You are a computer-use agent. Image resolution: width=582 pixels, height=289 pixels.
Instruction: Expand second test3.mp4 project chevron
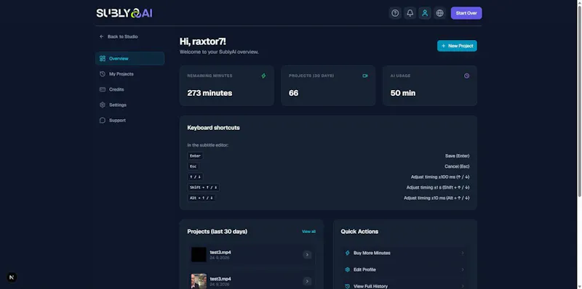pyautogui.click(x=307, y=281)
